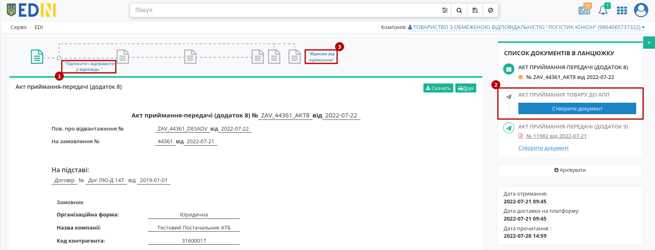The image size is (655, 250).
Task: Click contractor code 31600017
Action: pyautogui.click(x=194, y=241)
